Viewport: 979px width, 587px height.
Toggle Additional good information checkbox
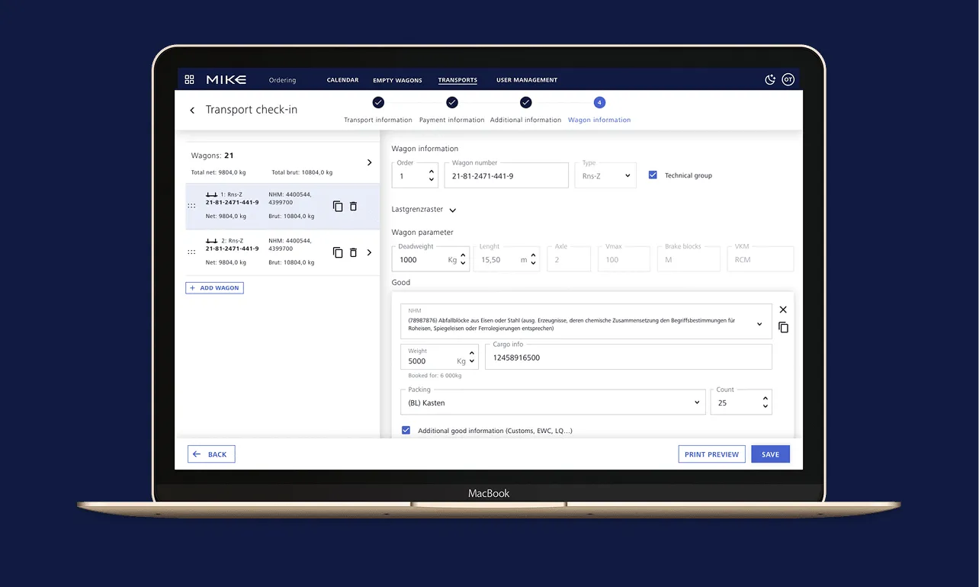(x=406, y=431)
